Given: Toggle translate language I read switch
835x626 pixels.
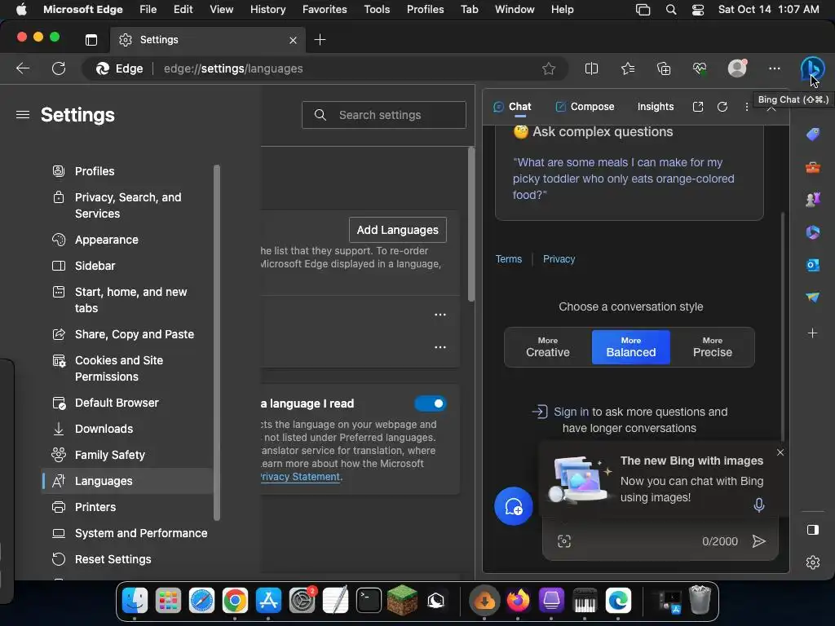Looking at the screenshot, I should 431,403.
